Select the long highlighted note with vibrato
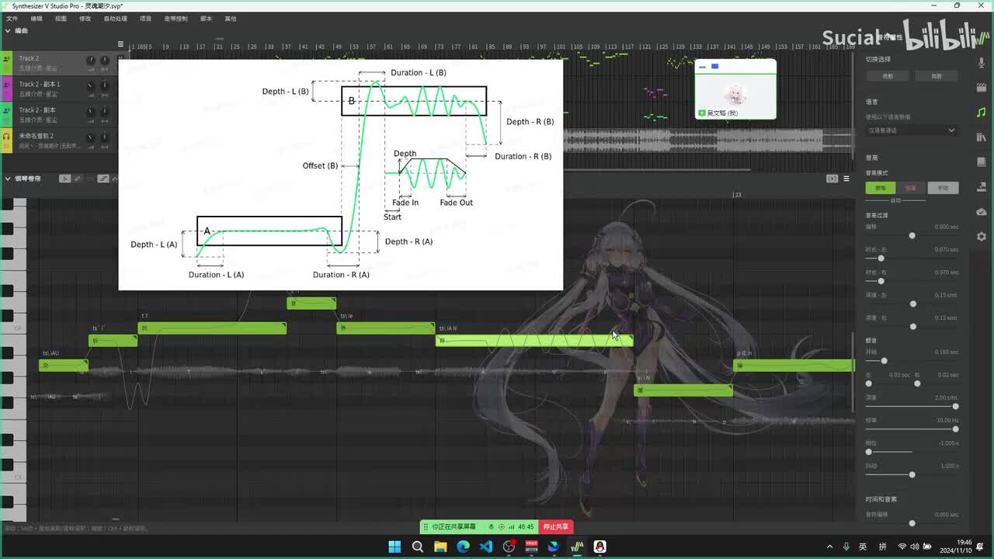The height and width of the screenshot is (559, 994). [x=534, y=341]
